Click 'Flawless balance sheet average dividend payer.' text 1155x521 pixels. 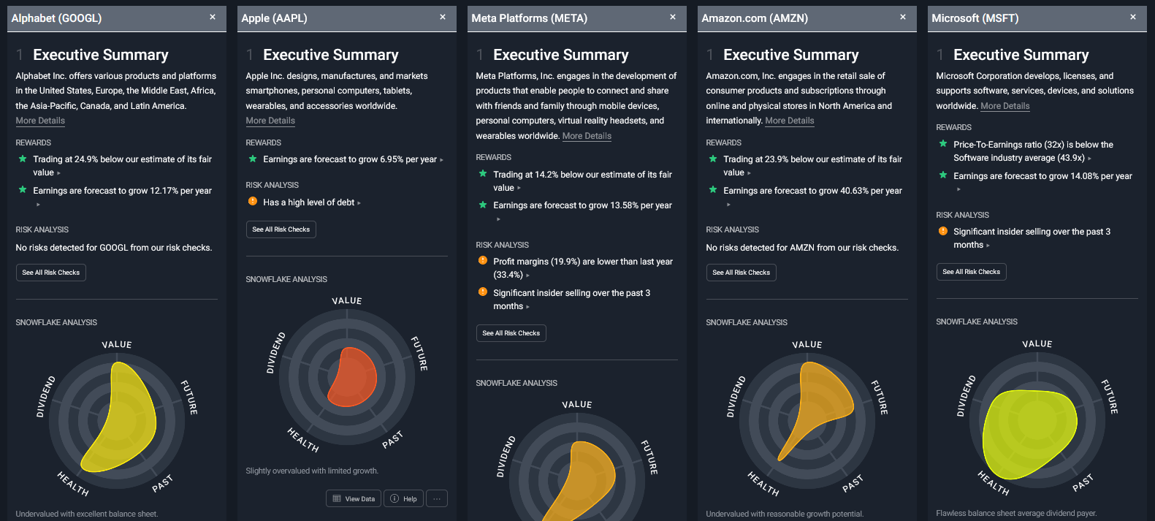[x=1016, y=513]
